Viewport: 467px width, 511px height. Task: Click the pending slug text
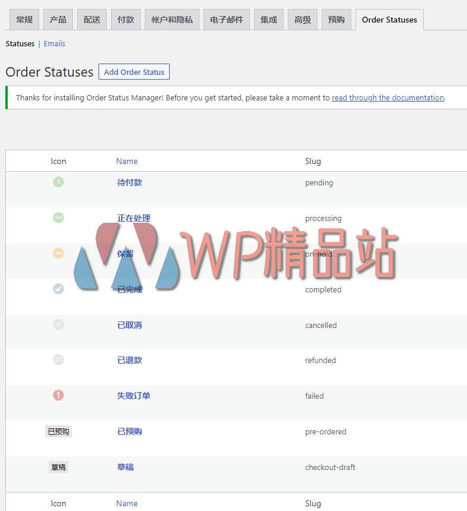point(319,183)
